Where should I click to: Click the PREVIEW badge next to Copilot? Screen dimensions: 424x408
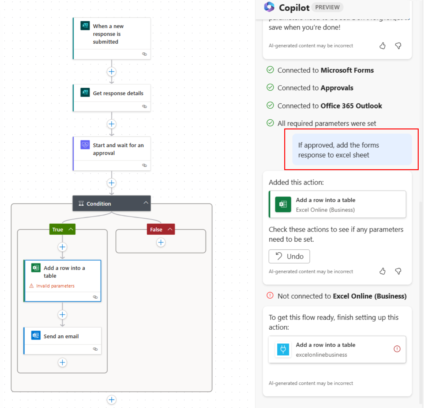click(x=327, y=7)
